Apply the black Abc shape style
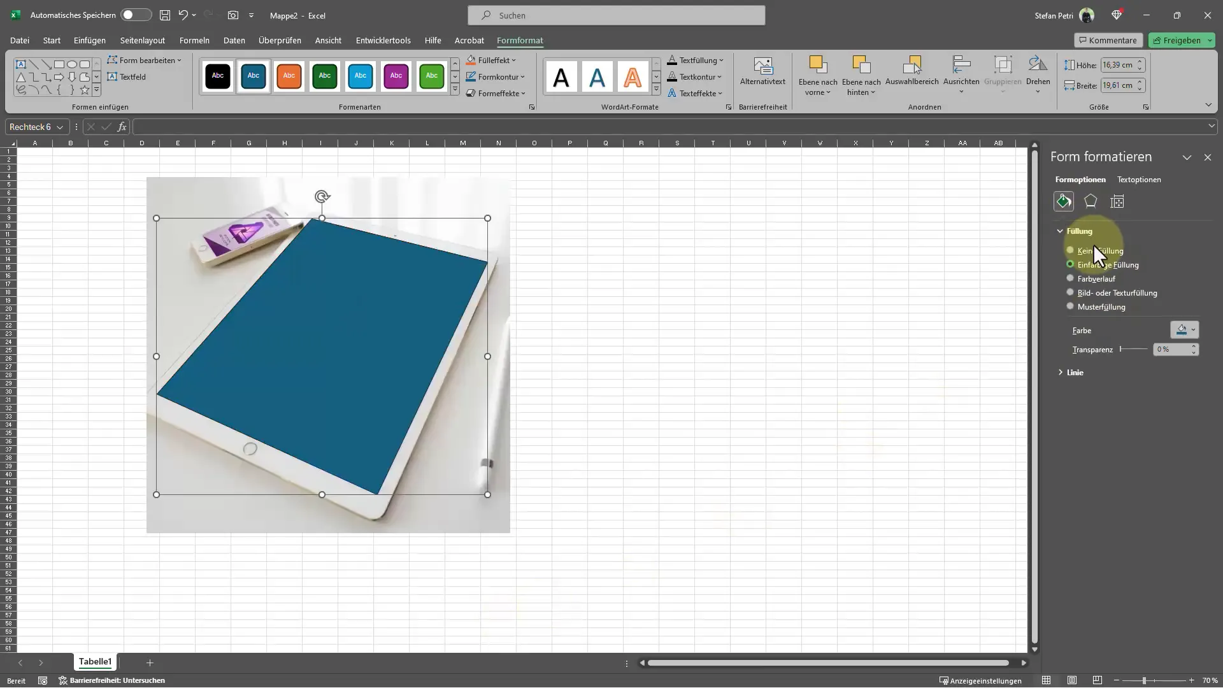 tap(218, 76)
